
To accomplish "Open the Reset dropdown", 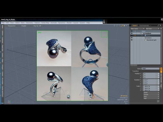I will 151,93.
